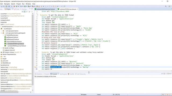Click Project Explorer horizontal scrollbar thumb
This screenshot has height=96, width=172.
tap(9, 92)
